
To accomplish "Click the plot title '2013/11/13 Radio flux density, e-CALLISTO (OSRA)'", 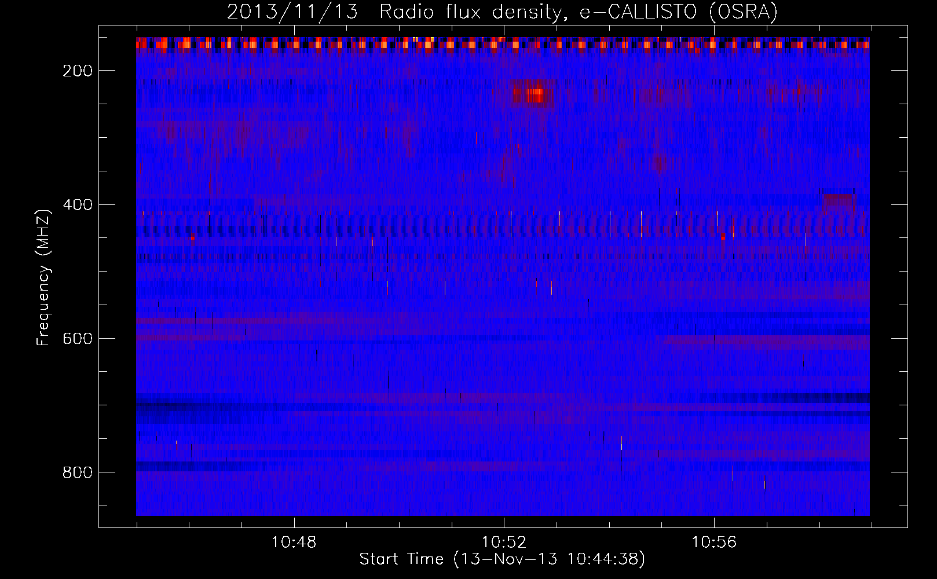I will coord(502,12).
